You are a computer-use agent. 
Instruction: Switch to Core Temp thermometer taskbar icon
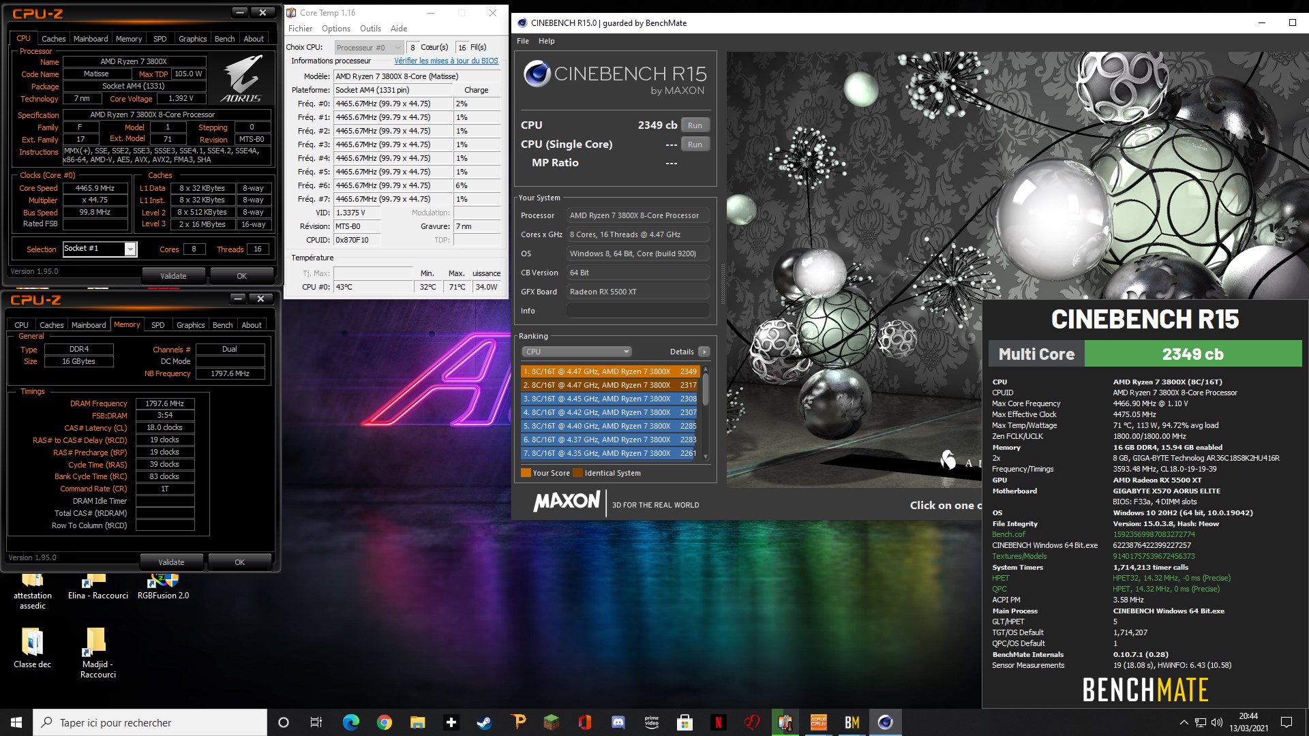pyautogui.click(x=785, y=722)
